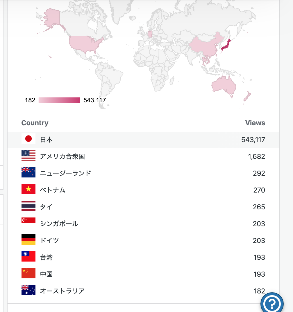Click the Vietnam flag icon
This screenshot has width=293, height=312.
tap(28, 189)
